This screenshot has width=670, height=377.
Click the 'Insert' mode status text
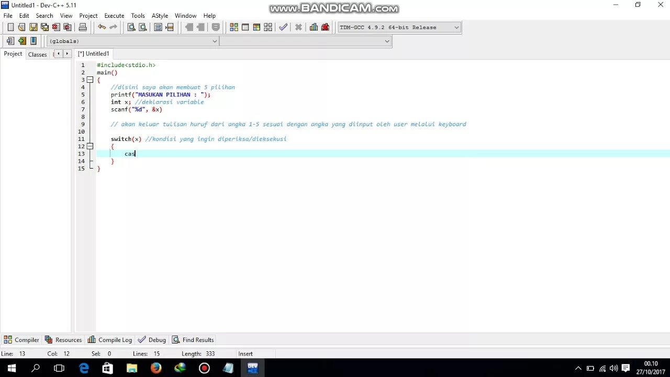coord(245,354)
